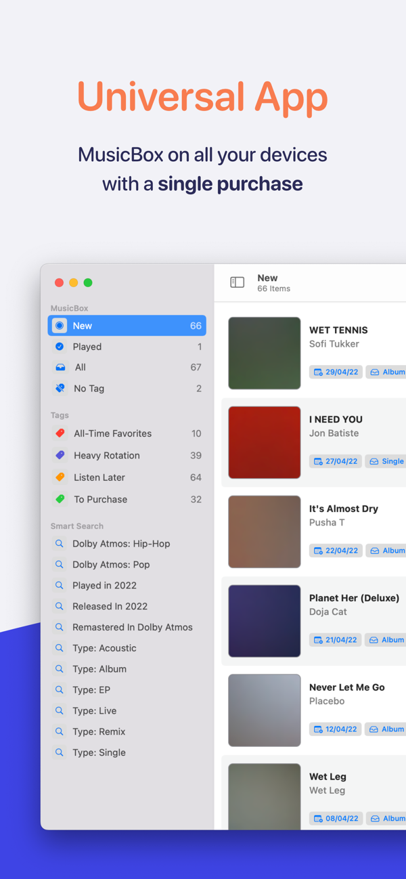Select the Heavy Rotation tag
This screenshot has width=406, height=879.
[x=127, y=455]
